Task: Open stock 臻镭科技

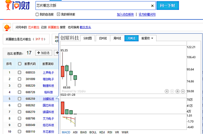Action: pyautogui.click(x=49, y=112)
